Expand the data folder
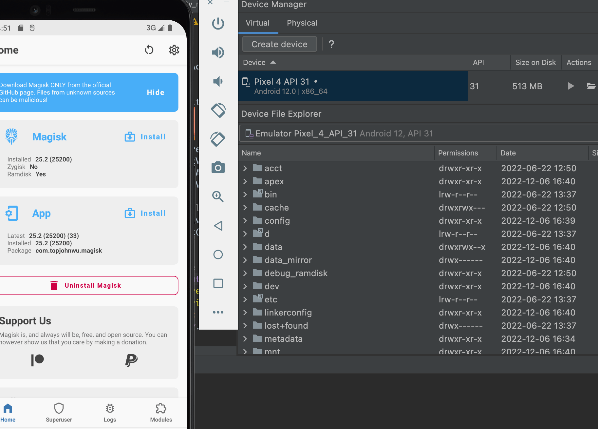Screen dimensions: 598x429 (x=245, y=247)
